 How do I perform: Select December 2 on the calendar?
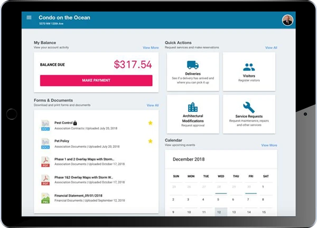coord(173,199)
